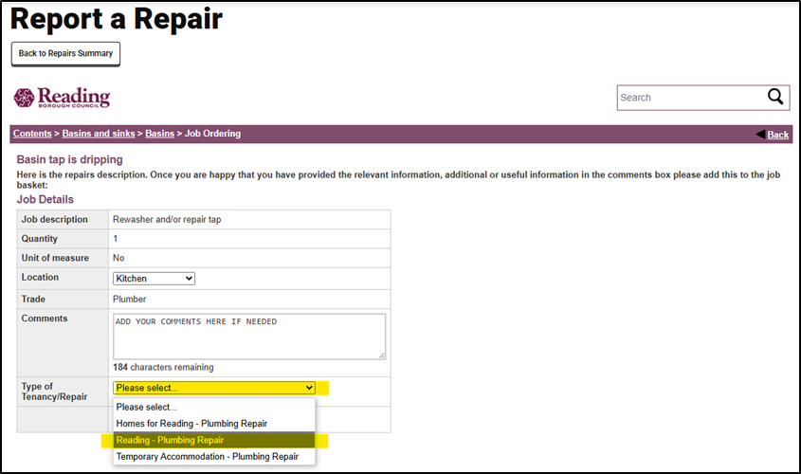Click the comments box resize handle
Image resolution: width=801 pixels, height=474 pixels.
coord(382,355)
